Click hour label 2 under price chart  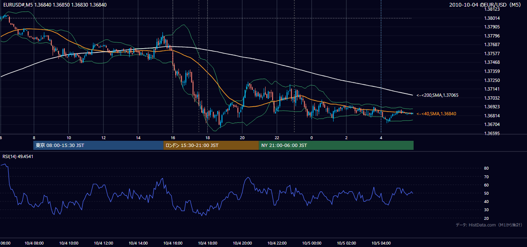346,137
